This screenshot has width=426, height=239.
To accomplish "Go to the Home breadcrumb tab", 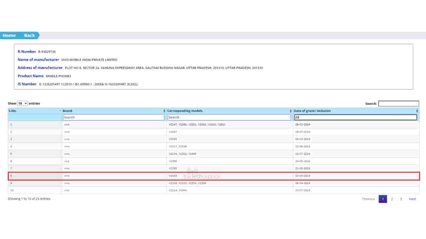I will pos(9,35).
